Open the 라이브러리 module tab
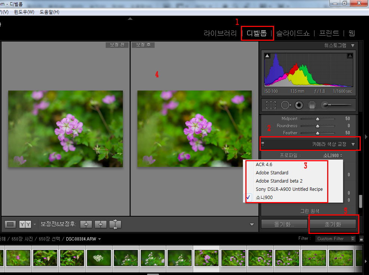The width and height of the screenshot is (369, 275). pos(220,33)
